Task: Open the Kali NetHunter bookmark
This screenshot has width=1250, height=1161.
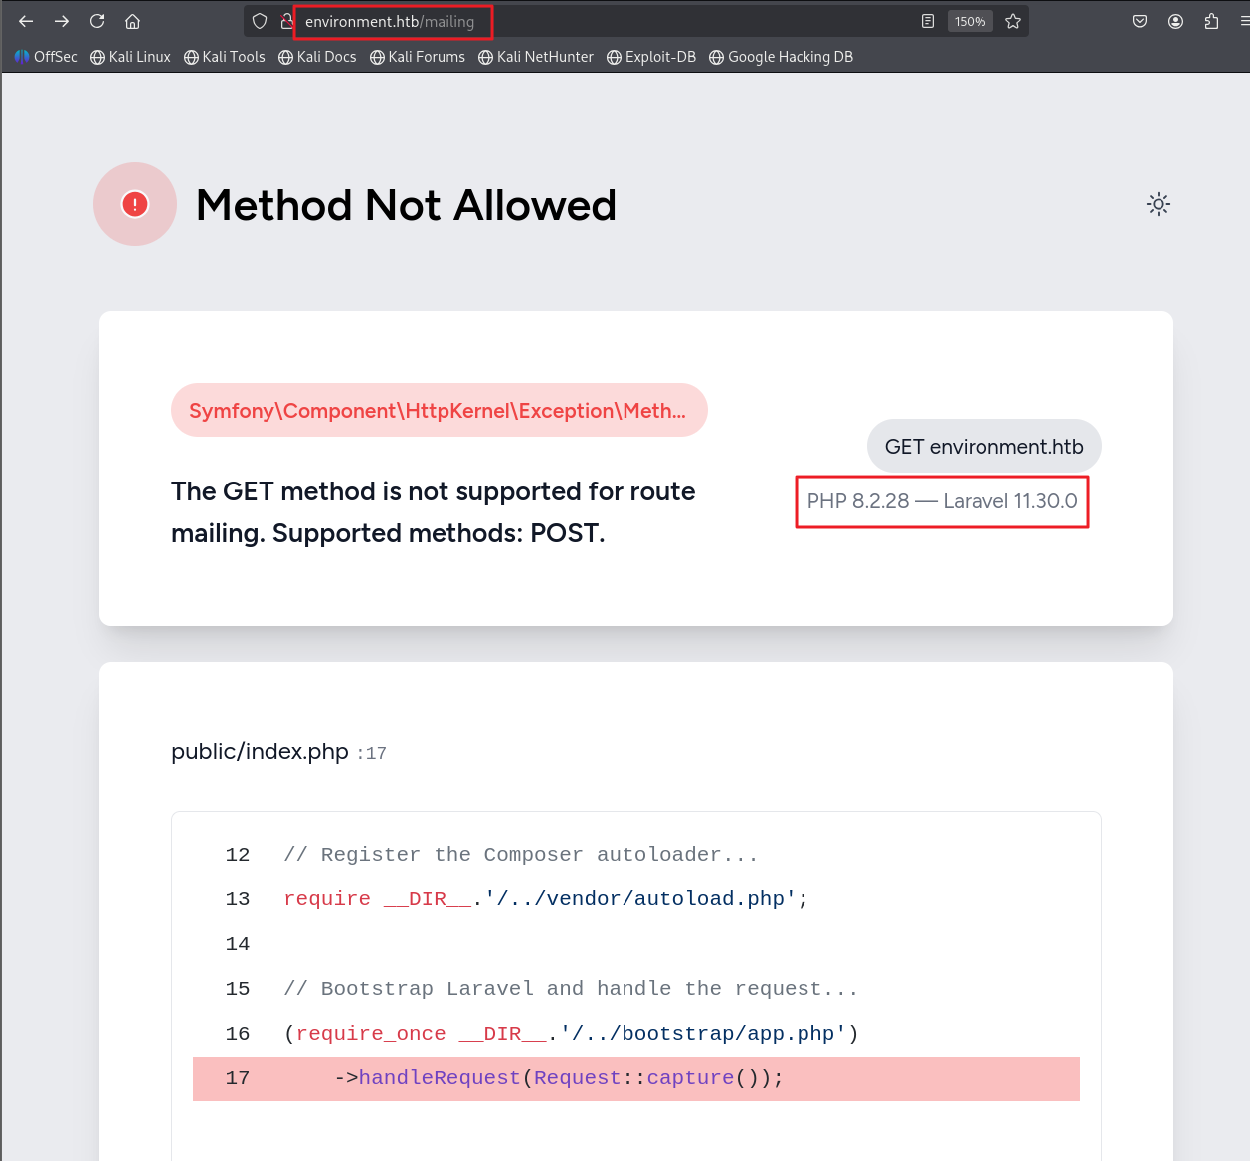Action: coord(536,57)
